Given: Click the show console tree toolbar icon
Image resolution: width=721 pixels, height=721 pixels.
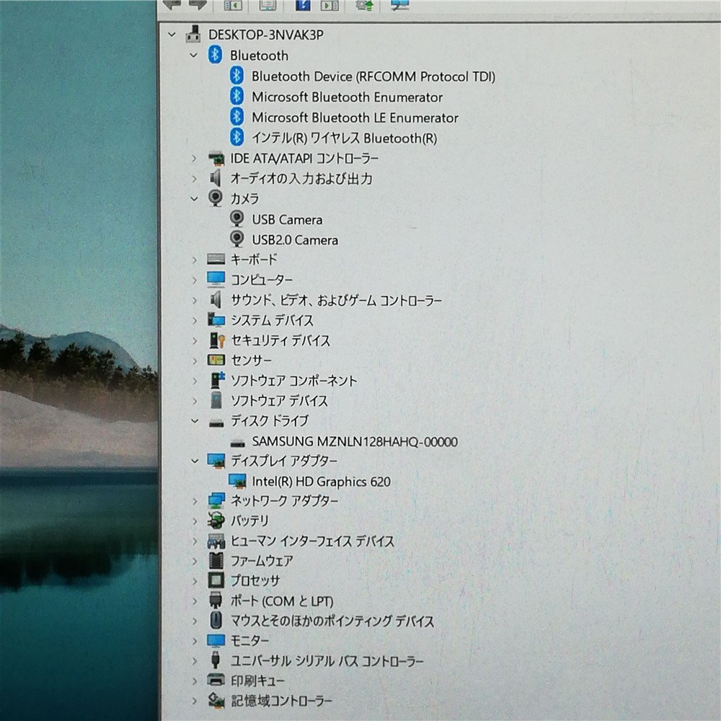Looking at the screenshot, I should click(x=232, y=6).
